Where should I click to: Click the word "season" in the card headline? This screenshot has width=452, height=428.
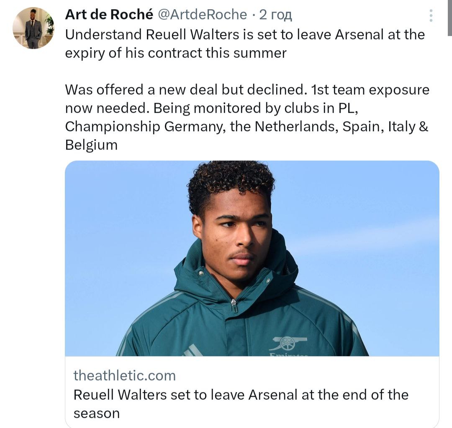click(x=96, y=413)
